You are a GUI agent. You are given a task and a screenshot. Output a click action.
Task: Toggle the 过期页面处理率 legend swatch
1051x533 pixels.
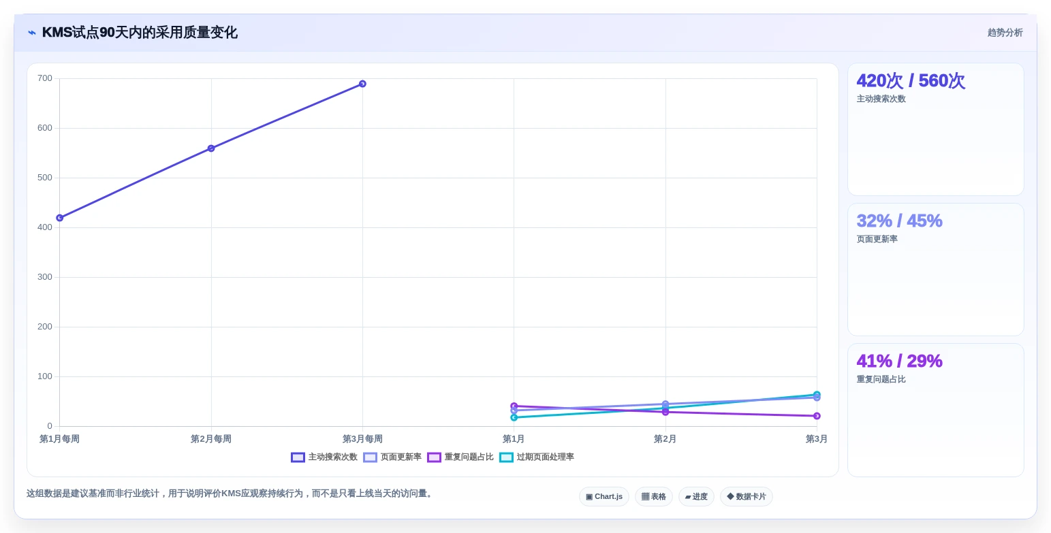506,457
